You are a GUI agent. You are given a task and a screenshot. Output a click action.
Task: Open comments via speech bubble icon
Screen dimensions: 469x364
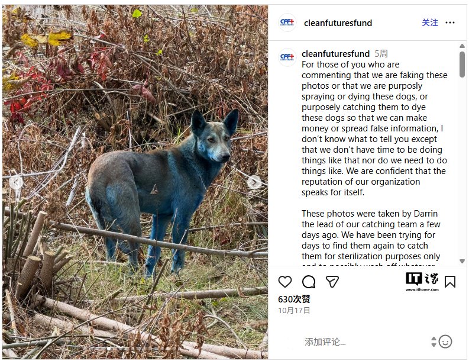pyautogui.click(x=309, y=282)
